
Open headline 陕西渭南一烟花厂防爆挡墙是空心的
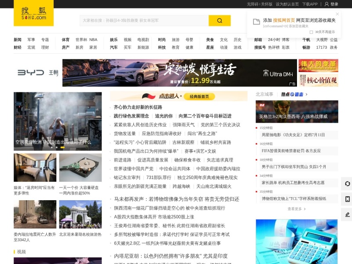(x=169, y=208)
